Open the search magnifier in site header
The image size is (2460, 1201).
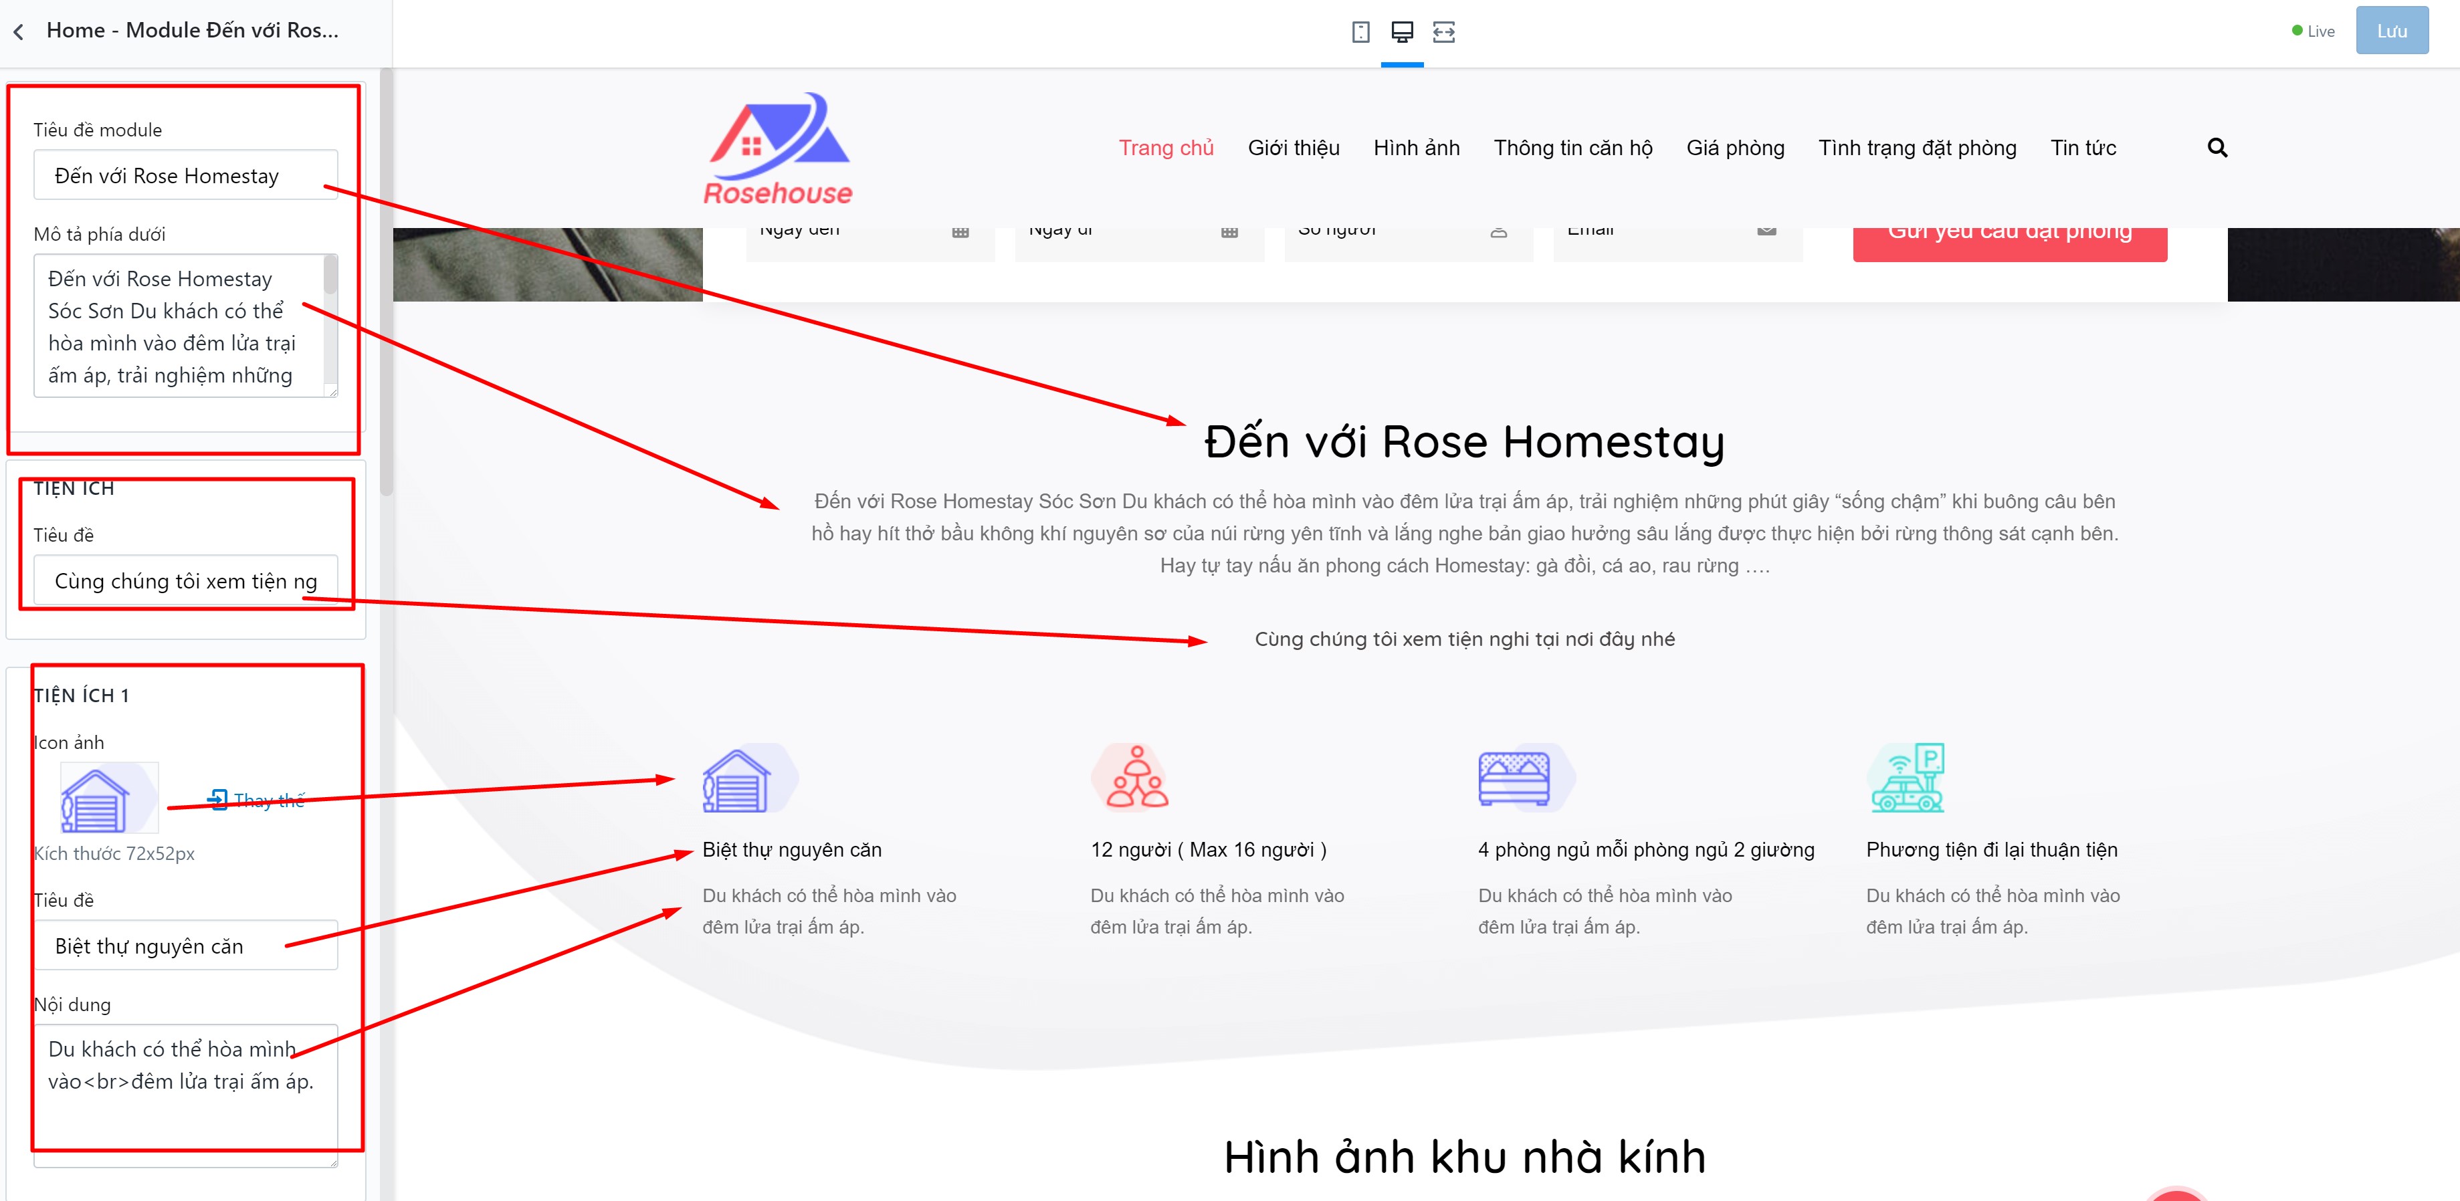pyautogui.click(x=2217, y=148)
